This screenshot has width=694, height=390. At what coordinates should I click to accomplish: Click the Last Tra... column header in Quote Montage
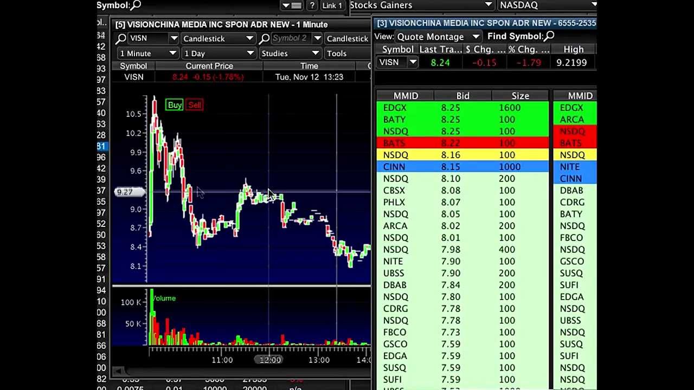point(440,49)
